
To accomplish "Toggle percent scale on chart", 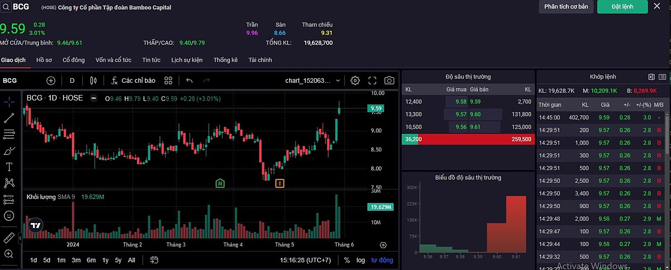I will [x=347, y=260].
